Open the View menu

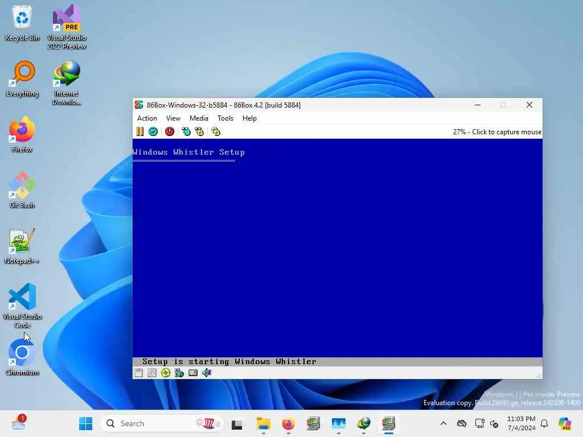coord(173,118)
